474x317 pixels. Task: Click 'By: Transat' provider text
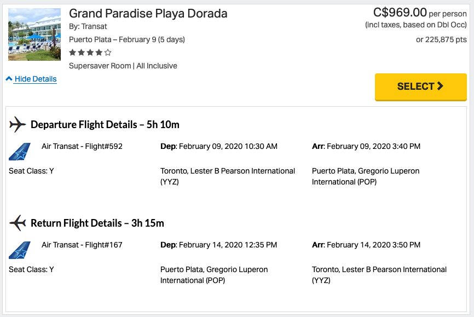pyautogui.click(x=88, y=27)
